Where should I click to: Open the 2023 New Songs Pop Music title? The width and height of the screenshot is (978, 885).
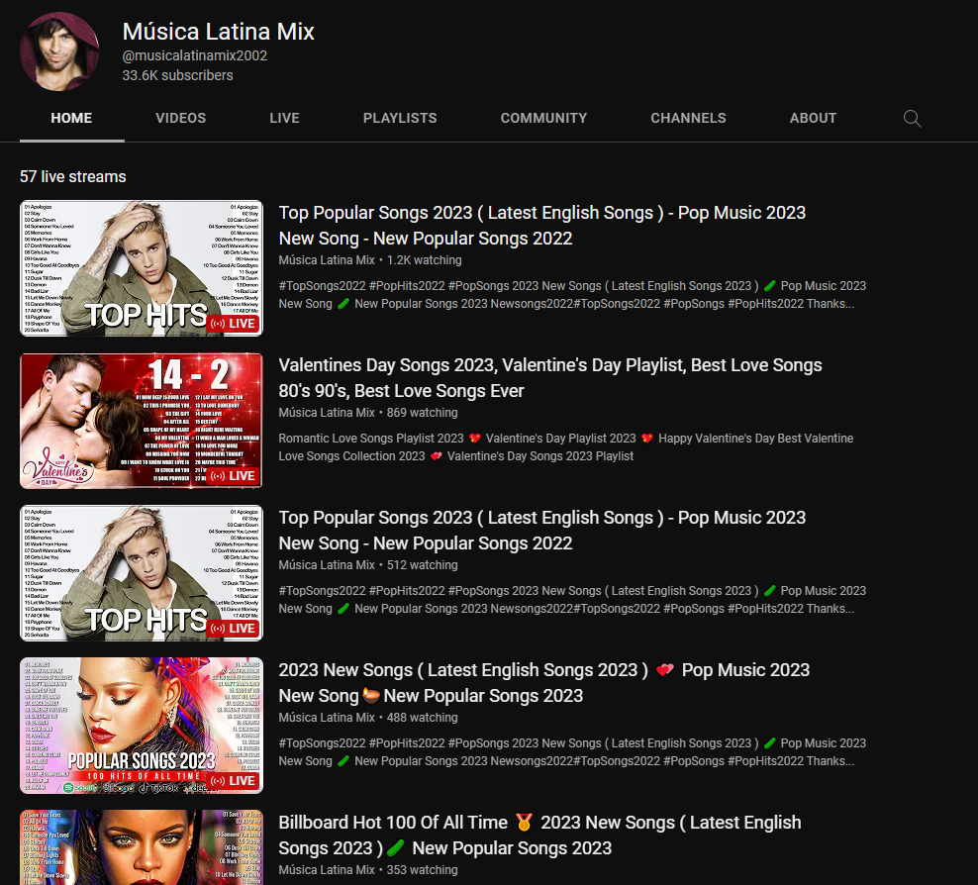click(543, 682)
